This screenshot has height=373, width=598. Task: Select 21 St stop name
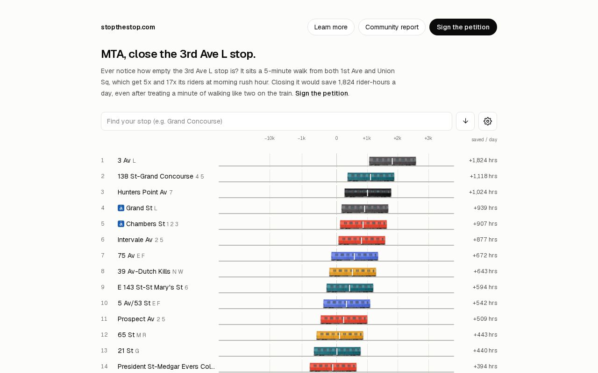(126, 351)
